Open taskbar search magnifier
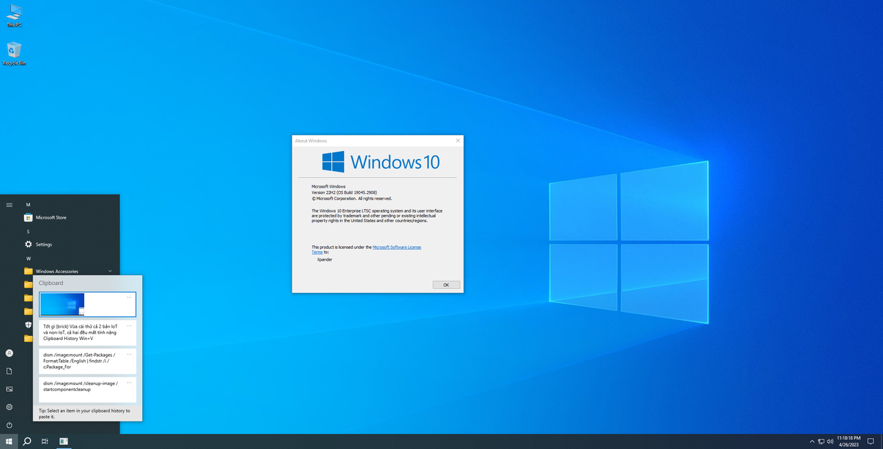Screen dimensions: 883x449 [x=27, y=441]
